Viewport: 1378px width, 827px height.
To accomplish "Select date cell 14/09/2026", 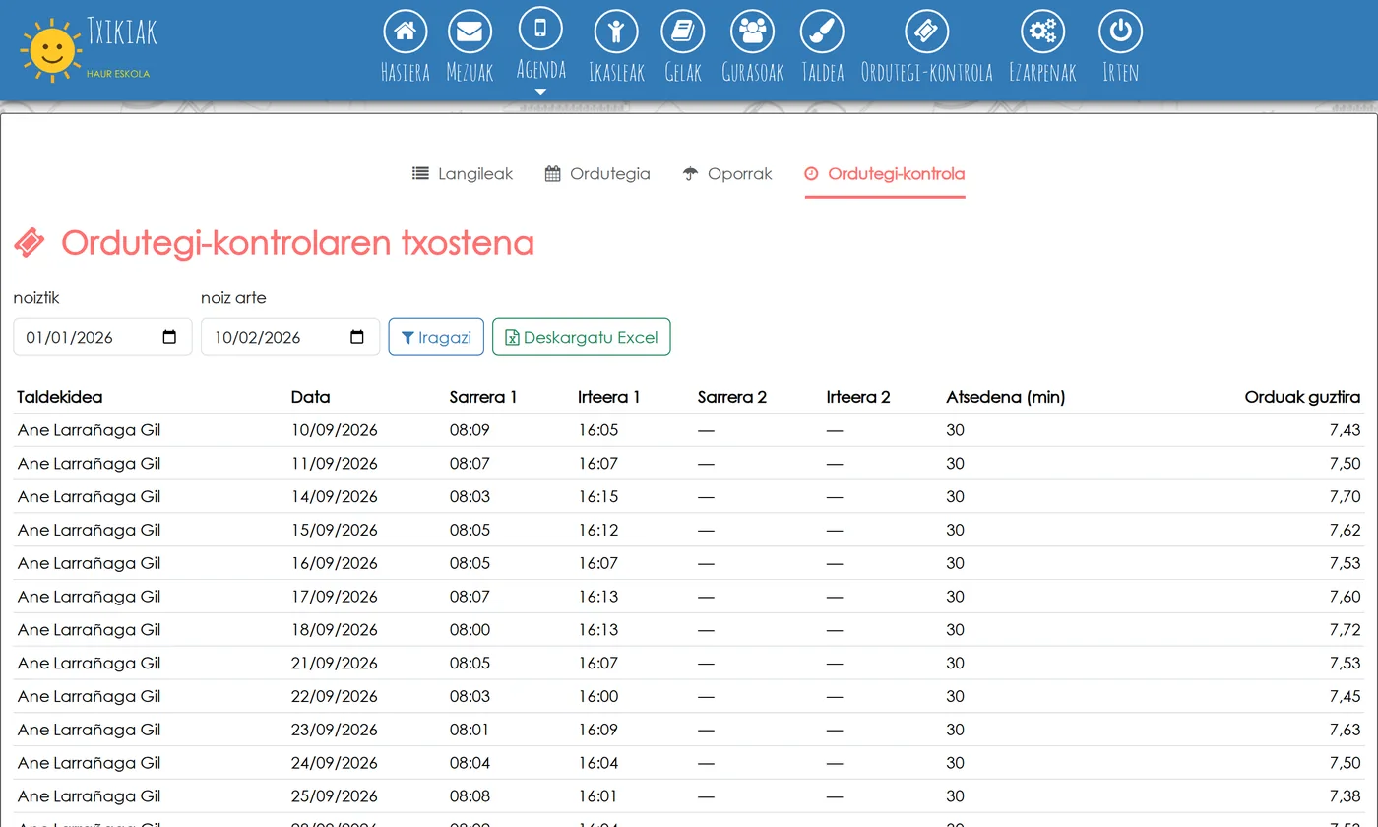I will [x=335, y=496].
